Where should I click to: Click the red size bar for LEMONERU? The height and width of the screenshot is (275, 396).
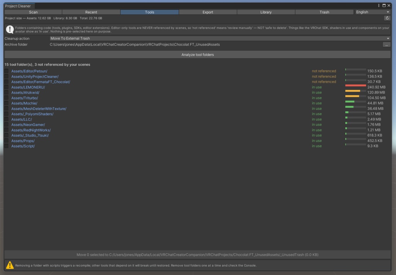[x=355, y=85]
